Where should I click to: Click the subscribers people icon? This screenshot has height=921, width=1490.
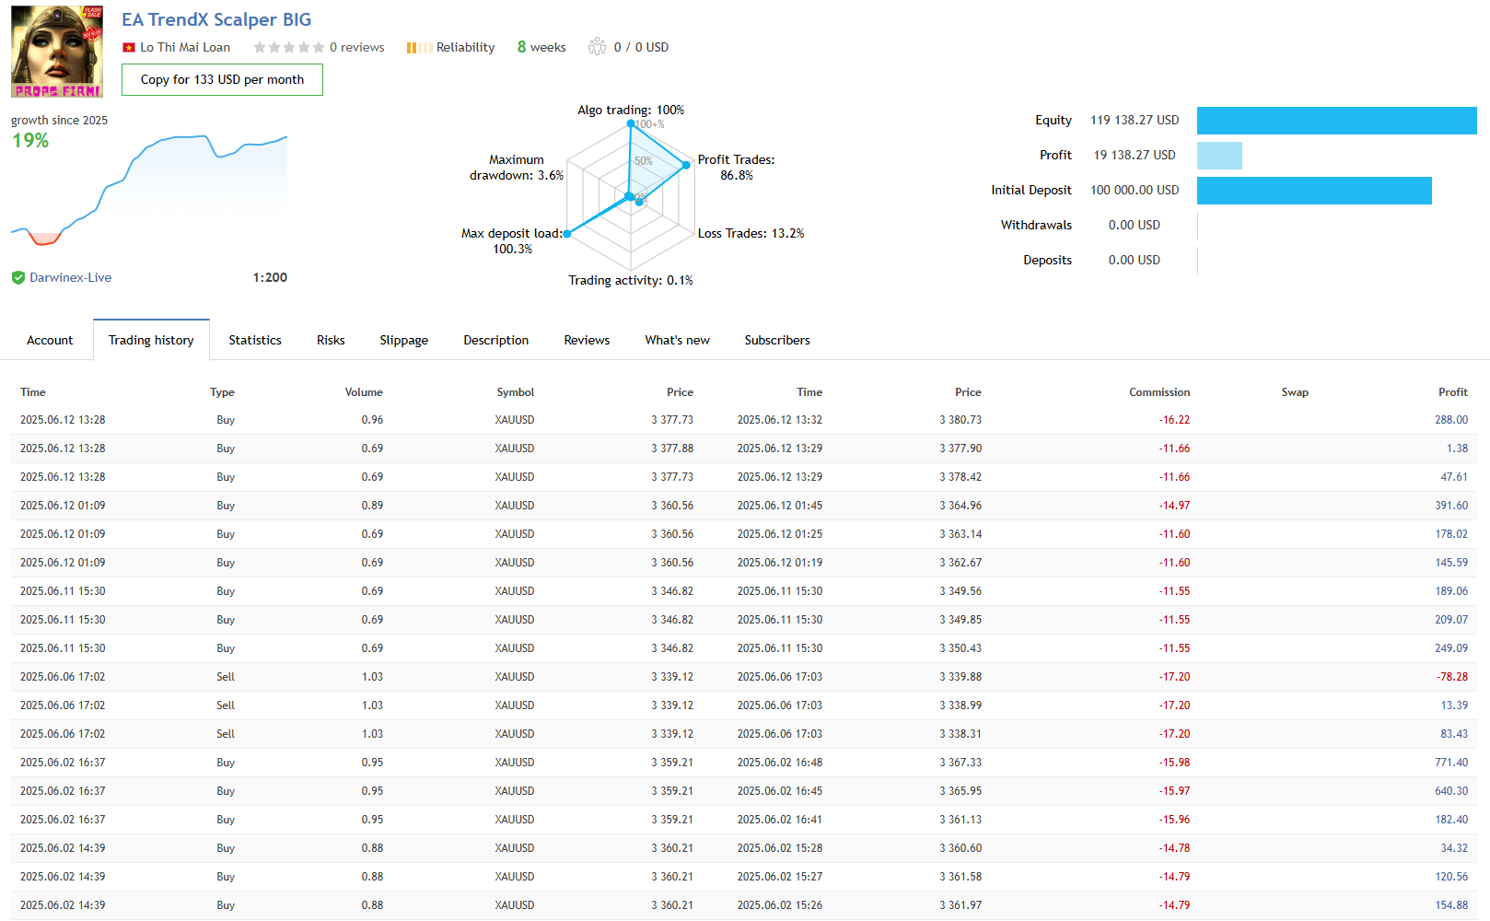[598, 46]
